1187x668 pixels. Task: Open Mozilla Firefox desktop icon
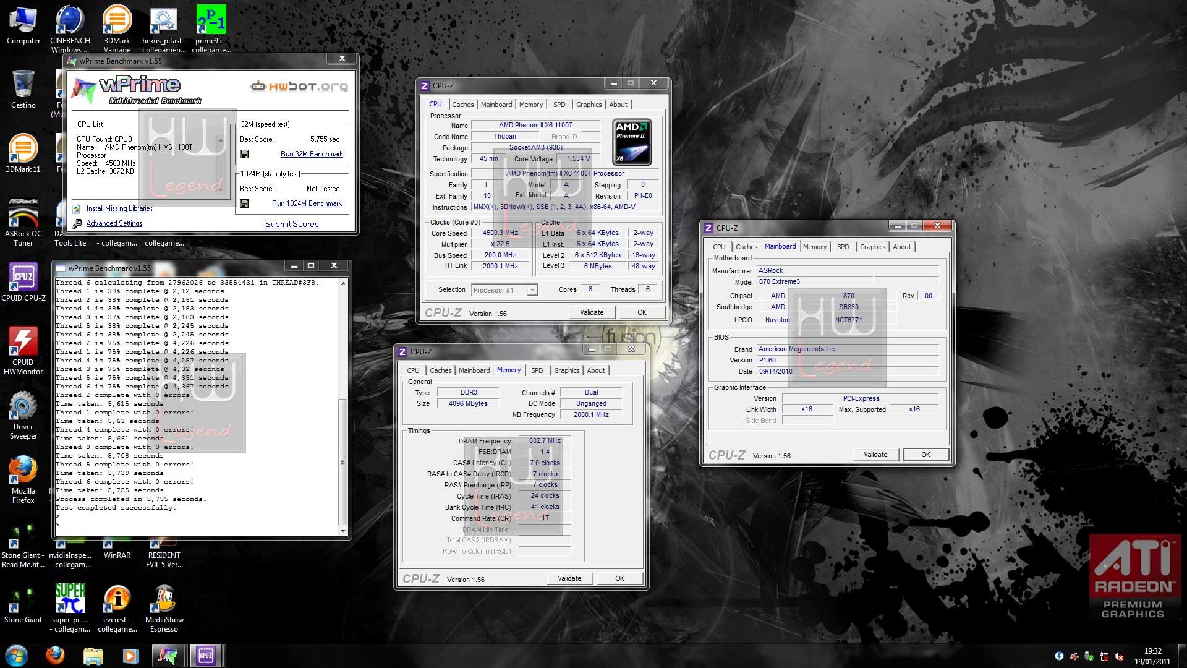click(x=23, y=479)
